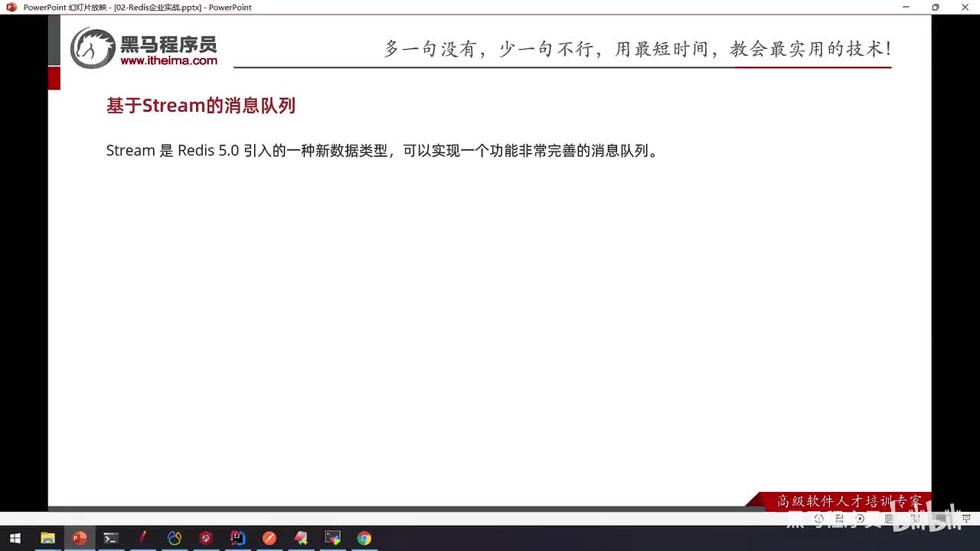This screenshot has width=980, height=551.
Task: Advance to the next slide via status bar arrow
Action: tap(860, 518)
